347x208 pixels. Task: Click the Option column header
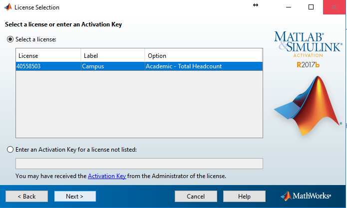pos(204,56)
